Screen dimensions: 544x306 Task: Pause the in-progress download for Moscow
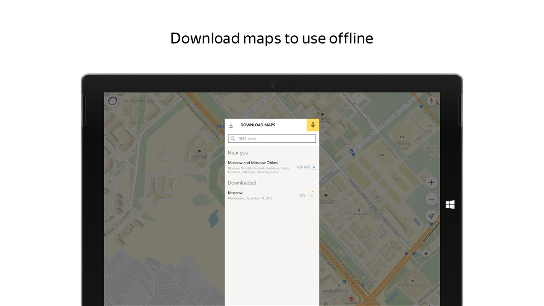pyautogui.click(x=311, y=195)
